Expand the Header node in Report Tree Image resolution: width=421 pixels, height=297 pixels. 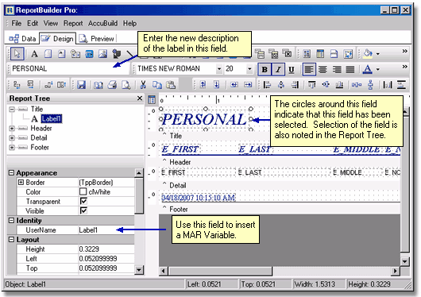click(x=12, y=129)
